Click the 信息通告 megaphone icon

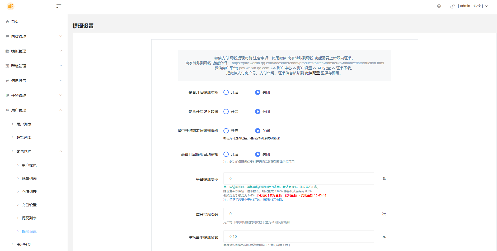pos(7,81)
